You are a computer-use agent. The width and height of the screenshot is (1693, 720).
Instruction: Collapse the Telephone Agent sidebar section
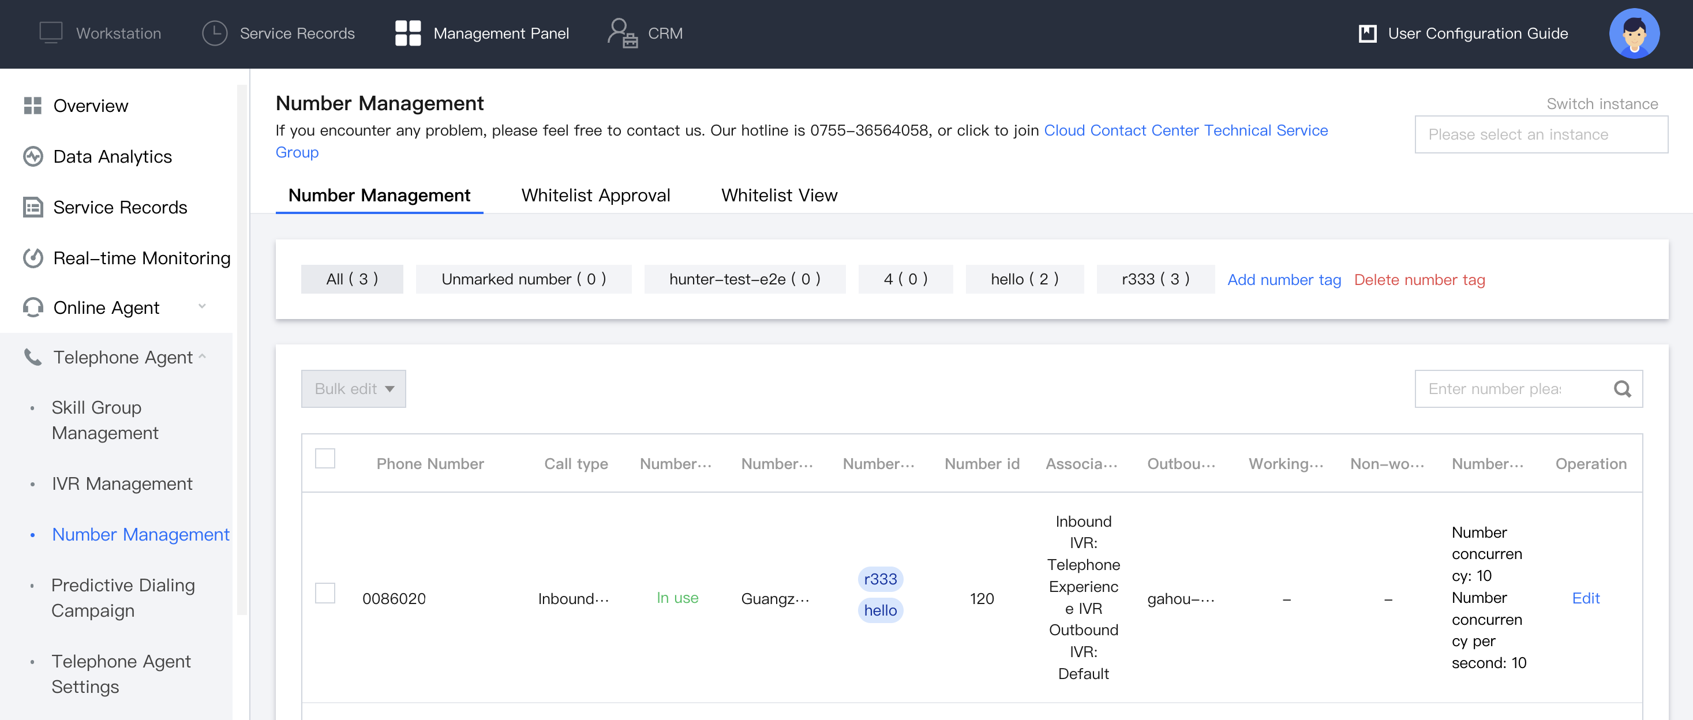pyautogui.click(x=202, y=357)
